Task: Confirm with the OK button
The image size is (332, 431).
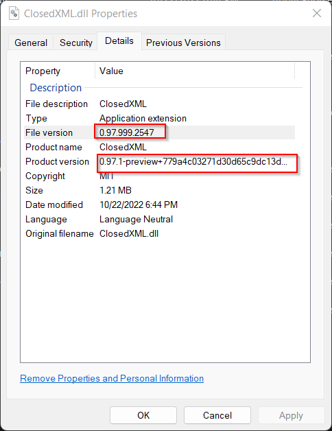Action: pos(143,415)
